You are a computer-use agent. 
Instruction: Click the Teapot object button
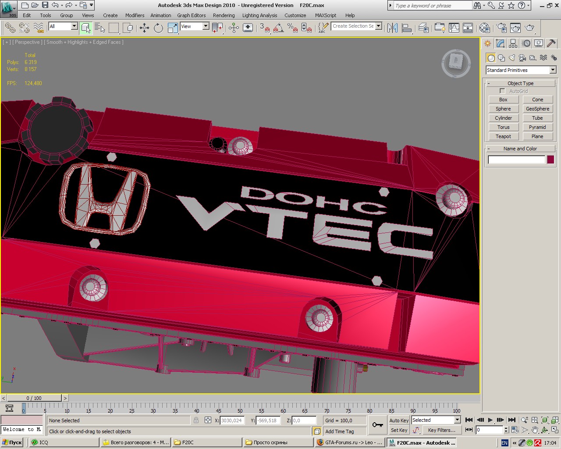click(x=503, y=136)
